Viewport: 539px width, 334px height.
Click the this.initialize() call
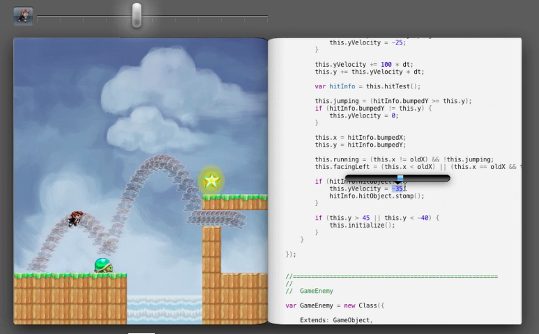(363, 225)
